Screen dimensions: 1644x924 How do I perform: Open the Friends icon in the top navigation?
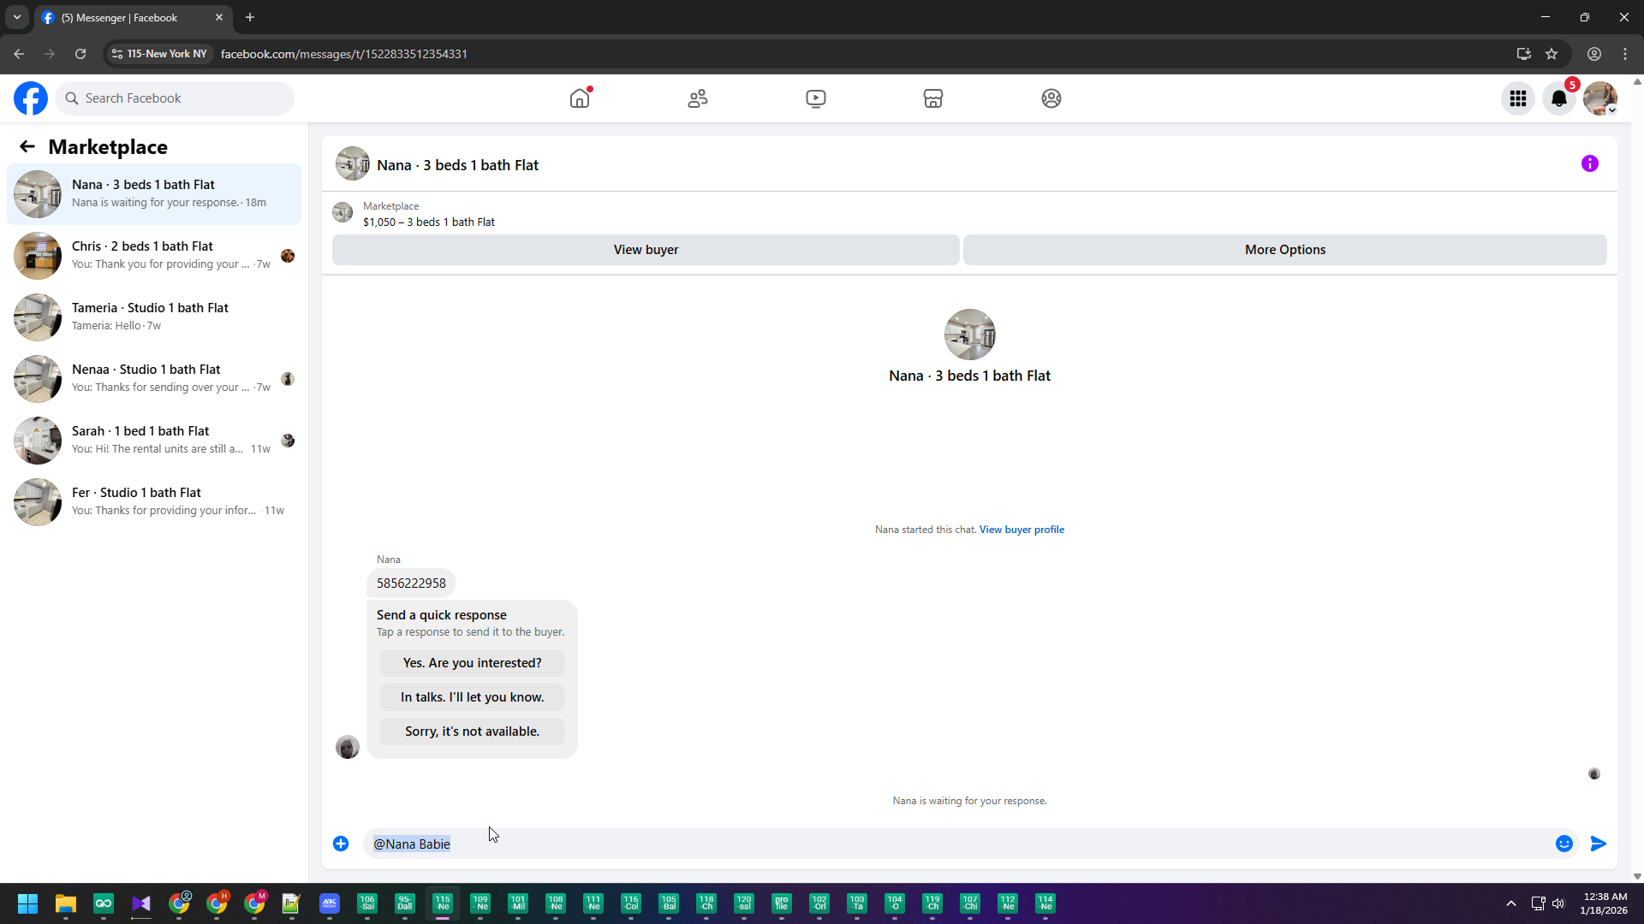pyautogui.click(x=698, y=98)
